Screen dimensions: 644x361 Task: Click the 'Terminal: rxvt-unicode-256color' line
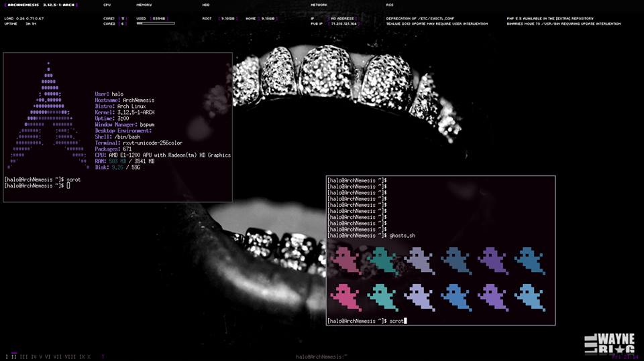[138, 143]
